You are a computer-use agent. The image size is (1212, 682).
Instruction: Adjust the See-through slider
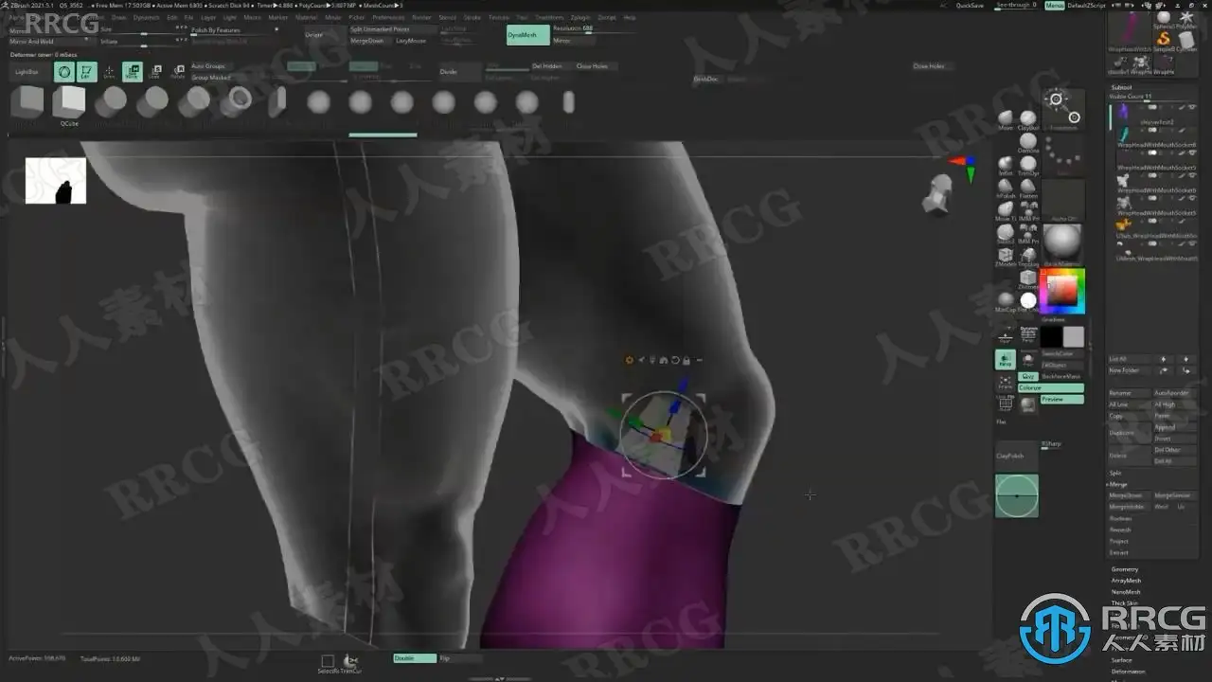coord(1015,6)
